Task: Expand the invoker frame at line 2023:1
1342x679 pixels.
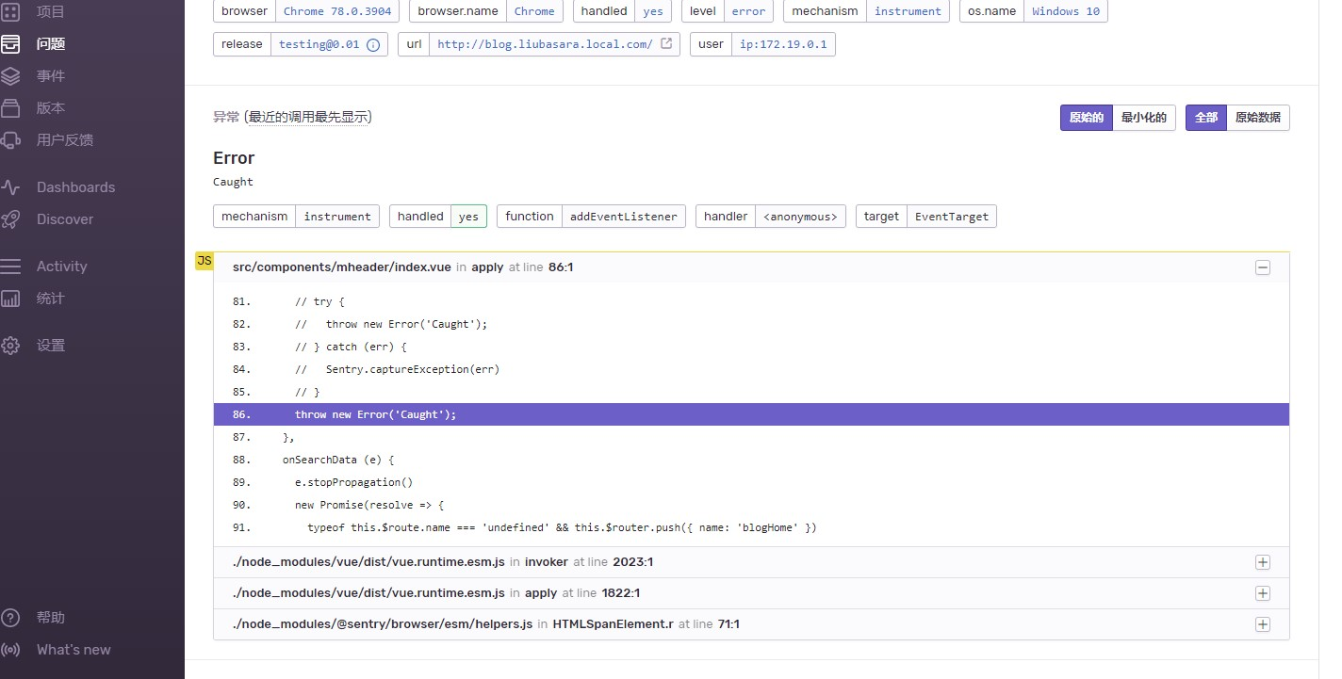Action: (1263, 562)
